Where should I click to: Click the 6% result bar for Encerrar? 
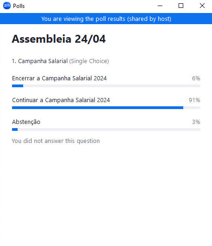(x=18, y=86)
